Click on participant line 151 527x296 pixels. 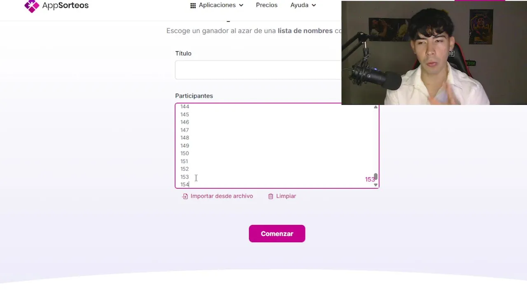(x=184, y=161)
